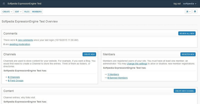
Task: Open the FILES menu item
Action: click(27, 11)
